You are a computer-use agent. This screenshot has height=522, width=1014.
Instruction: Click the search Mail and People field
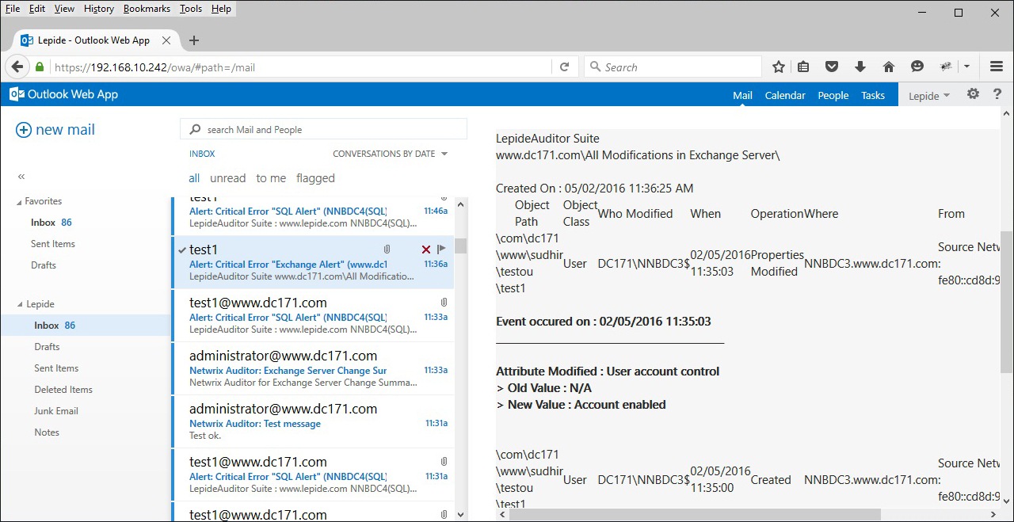(323, 128)
